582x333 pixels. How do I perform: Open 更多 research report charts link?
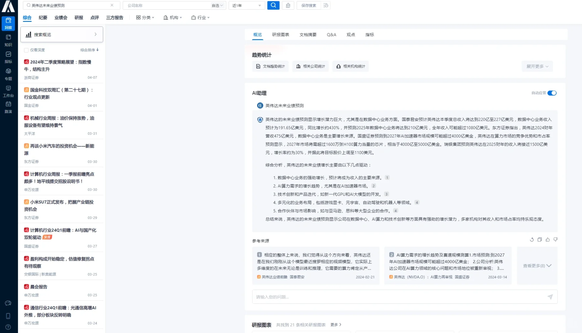336,325
